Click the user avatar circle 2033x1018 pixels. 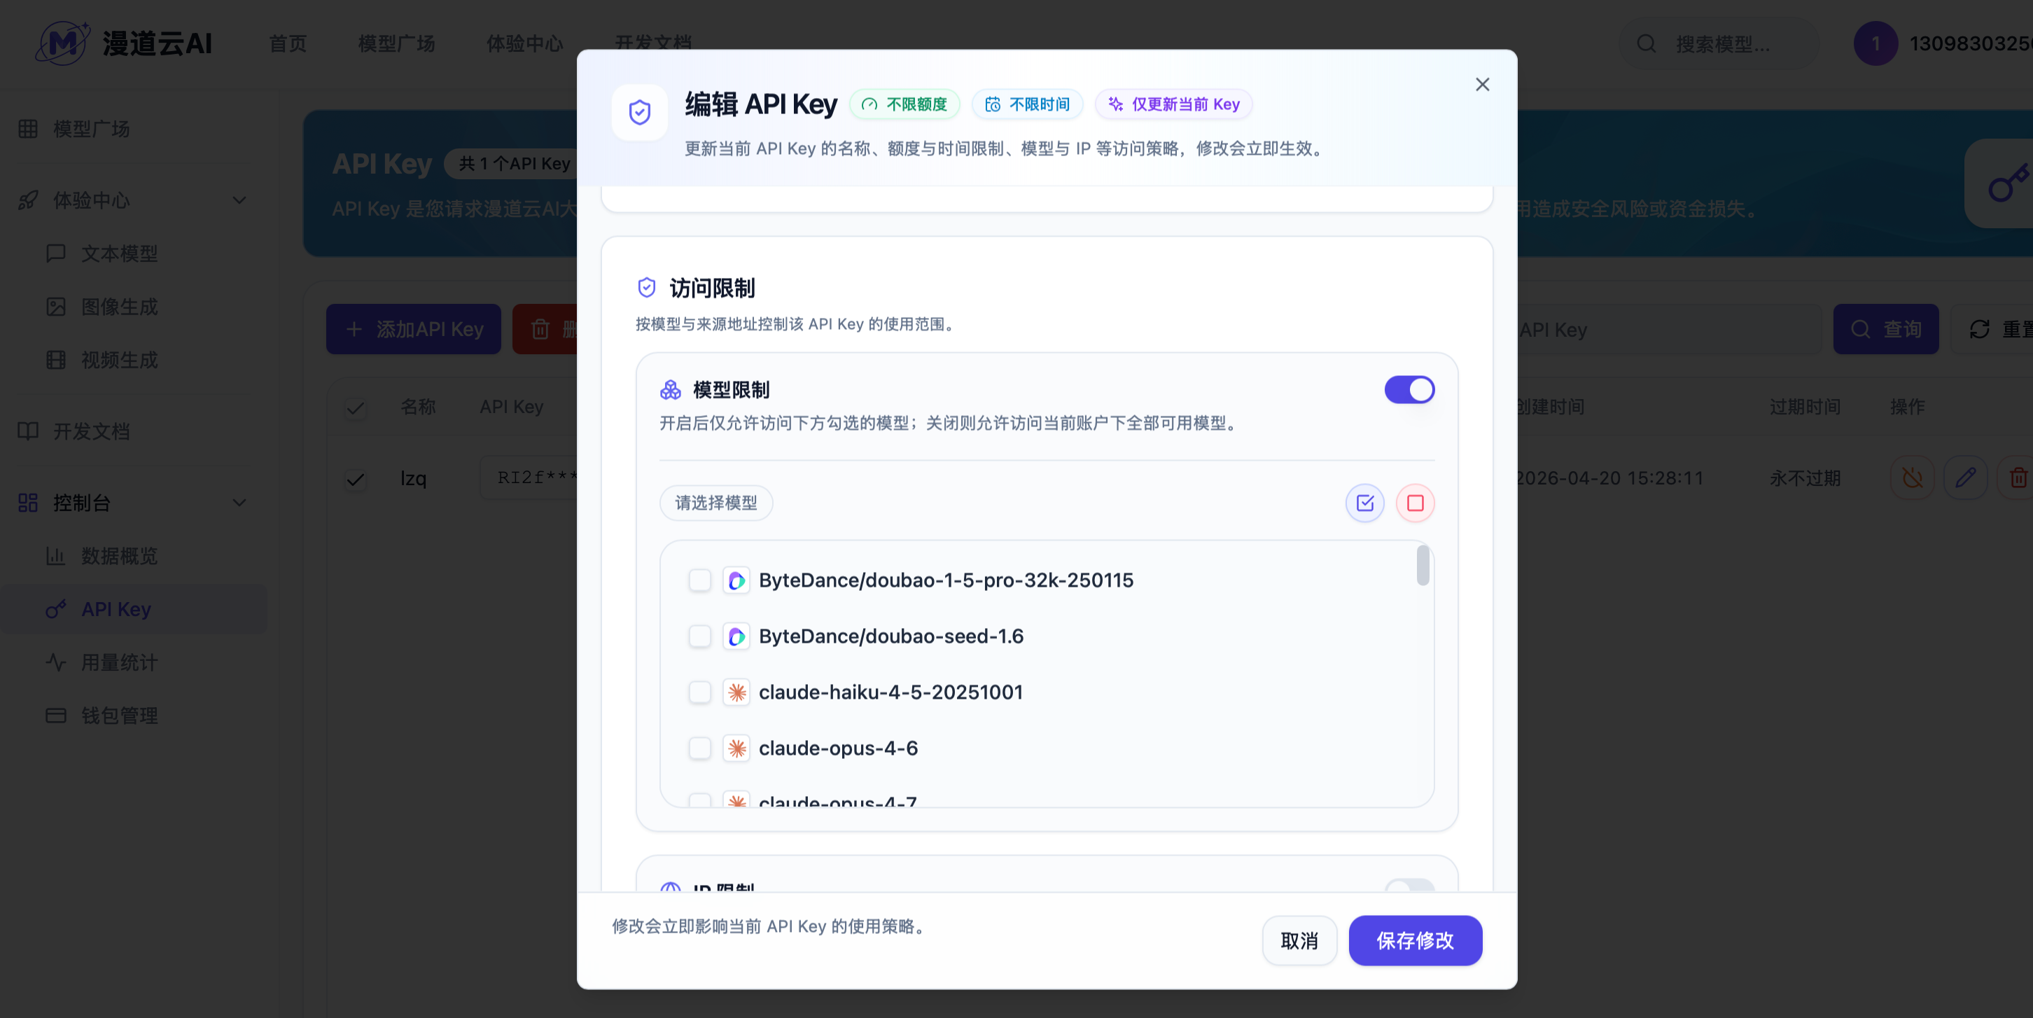click(x=1875, y=43)
